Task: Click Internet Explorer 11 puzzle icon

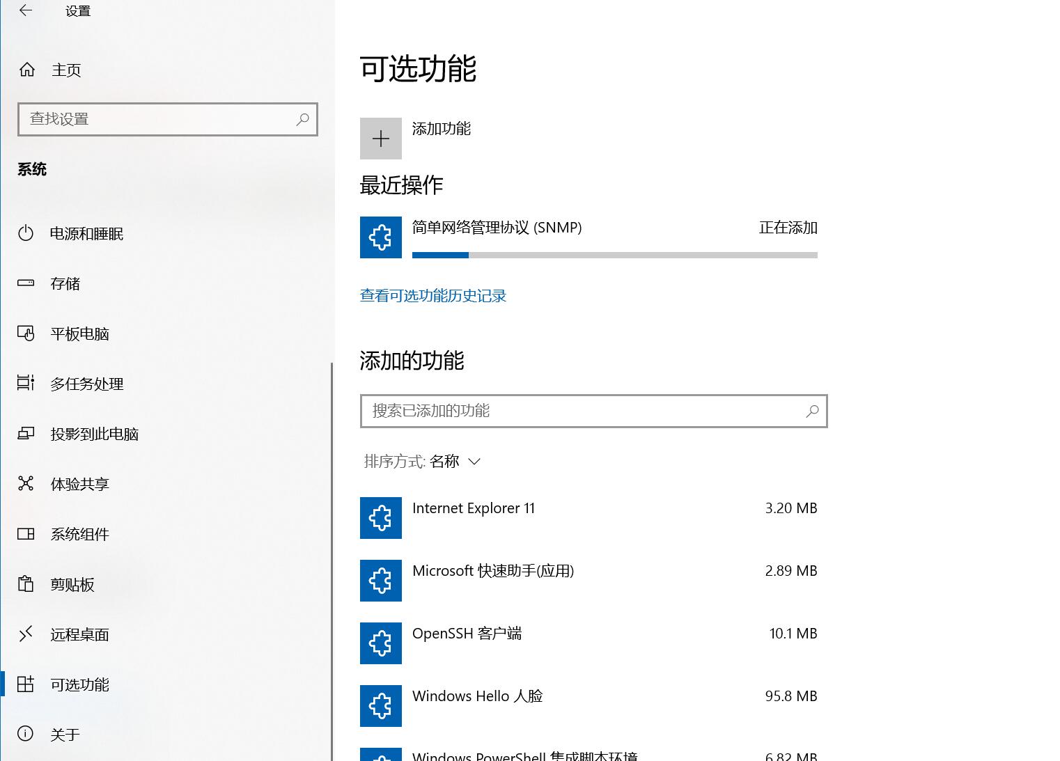Action: [381, 518]
